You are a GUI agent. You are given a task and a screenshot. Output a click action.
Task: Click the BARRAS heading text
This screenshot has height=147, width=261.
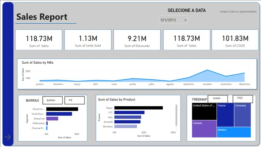[x=32, y=100]
